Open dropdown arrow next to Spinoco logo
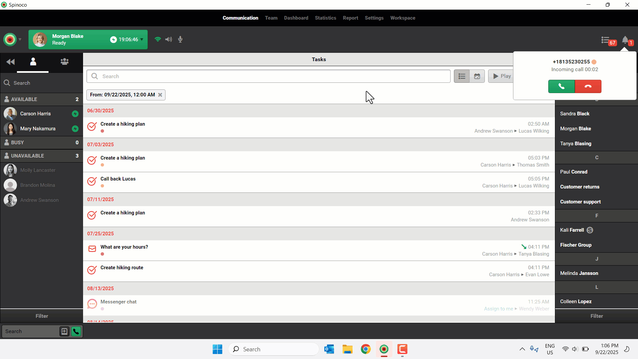The height and width of the screenshot is (359, 638). pos(20,40)
